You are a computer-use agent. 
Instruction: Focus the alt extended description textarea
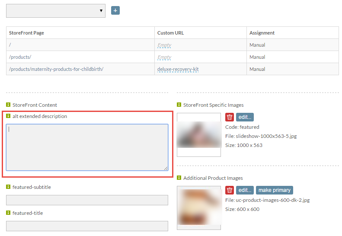[87, 147]
